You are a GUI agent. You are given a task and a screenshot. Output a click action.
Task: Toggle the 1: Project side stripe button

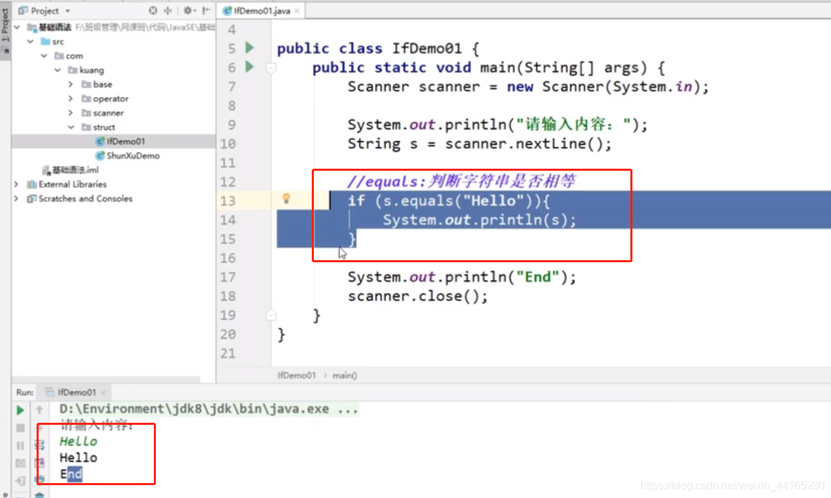(x=5, y=26)
